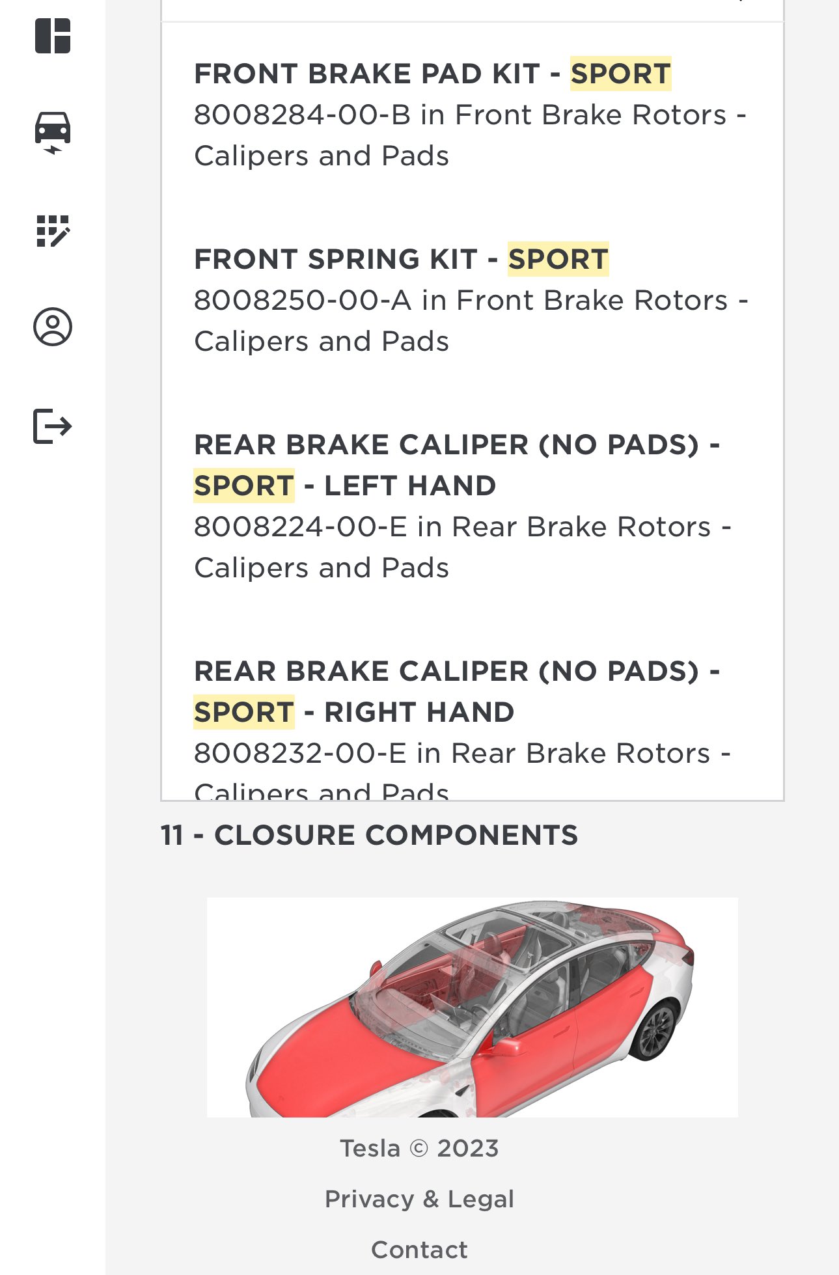This screenshot has height=1275, width=839.
Task: Select Front Spring Kit - Sport result
Action: [x=472, y=300]
